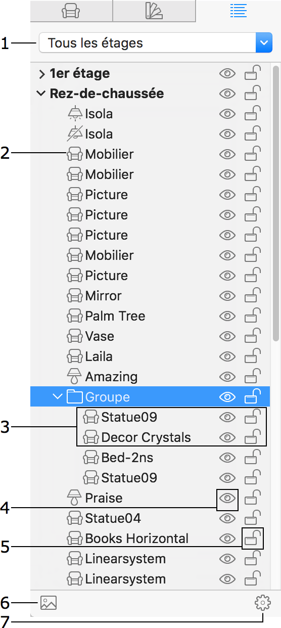The image size is (281, 628).
Task: Click the pendant lamp icon beside Amazing
Action: [74, 377]
